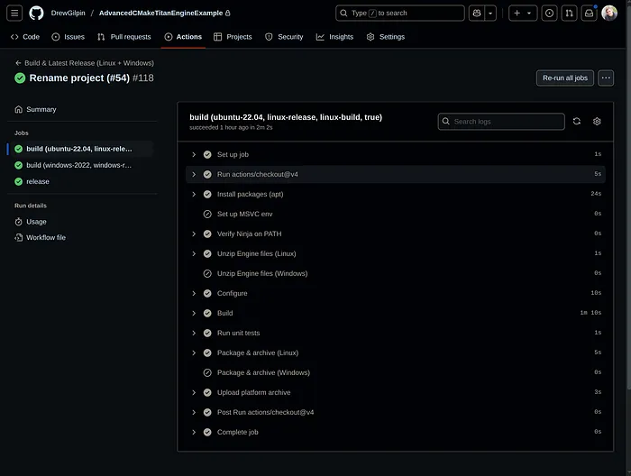
Task: Click the success check icon beside Build step
Action: 207,313
